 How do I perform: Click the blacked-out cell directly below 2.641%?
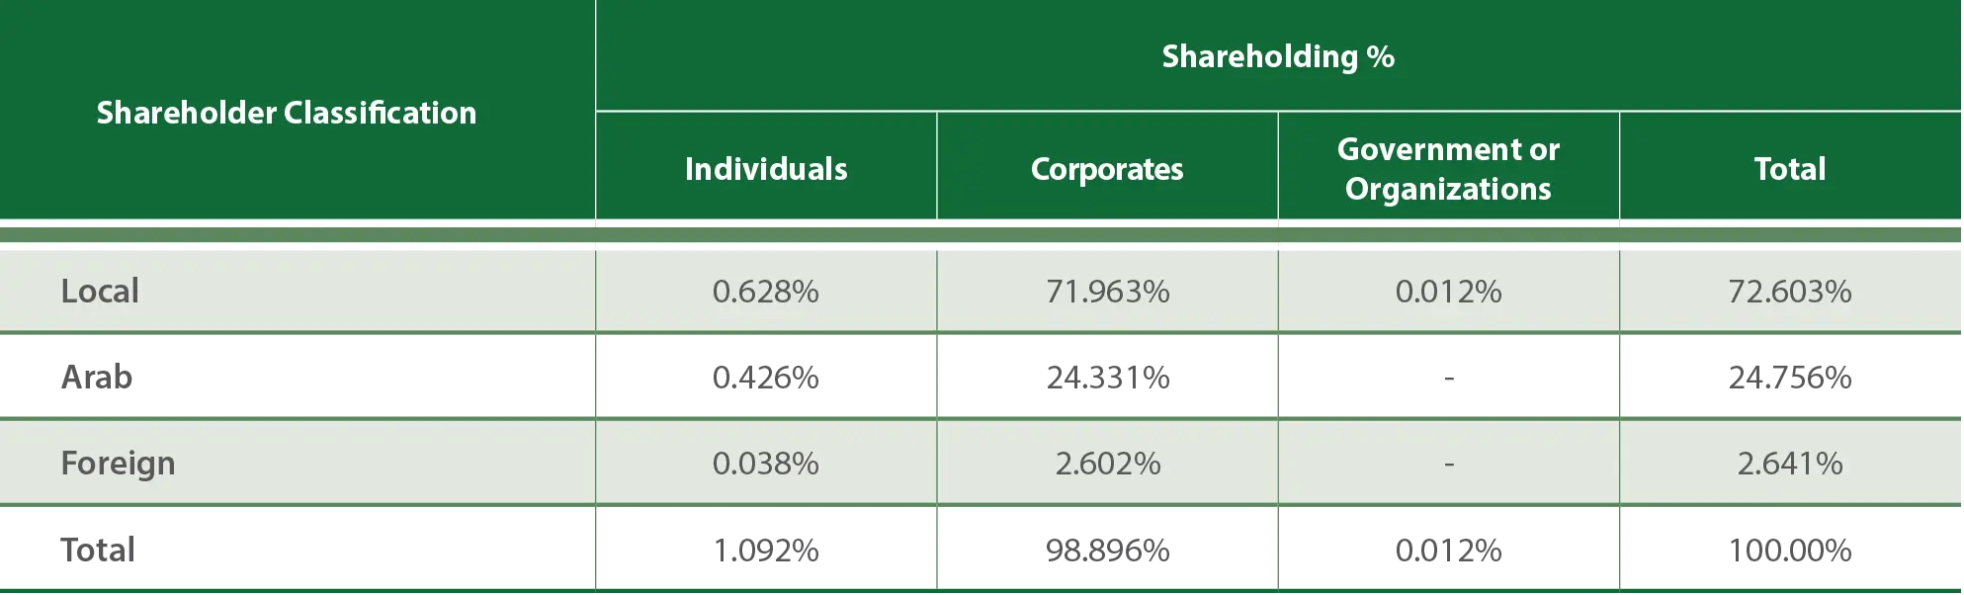1789,549
